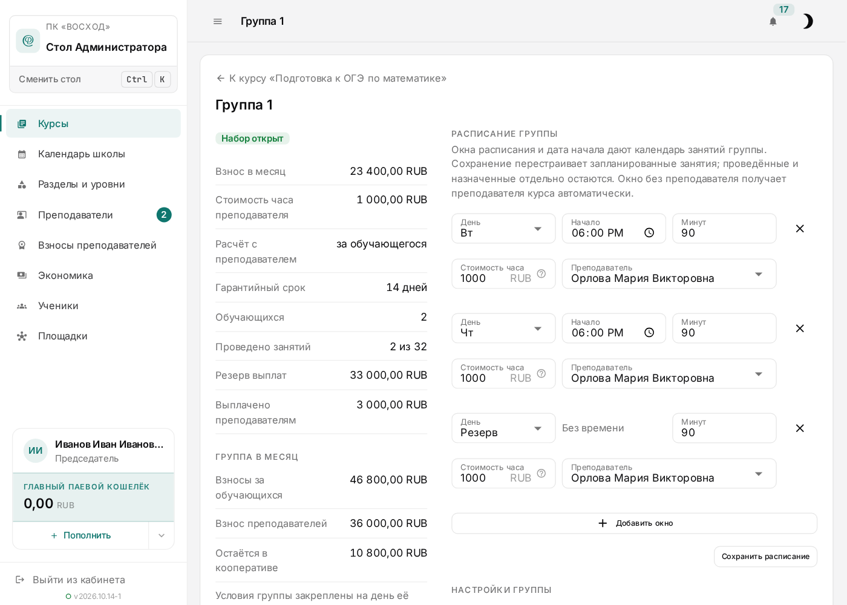Open the Резерв day dropdown

click(503, 428)
